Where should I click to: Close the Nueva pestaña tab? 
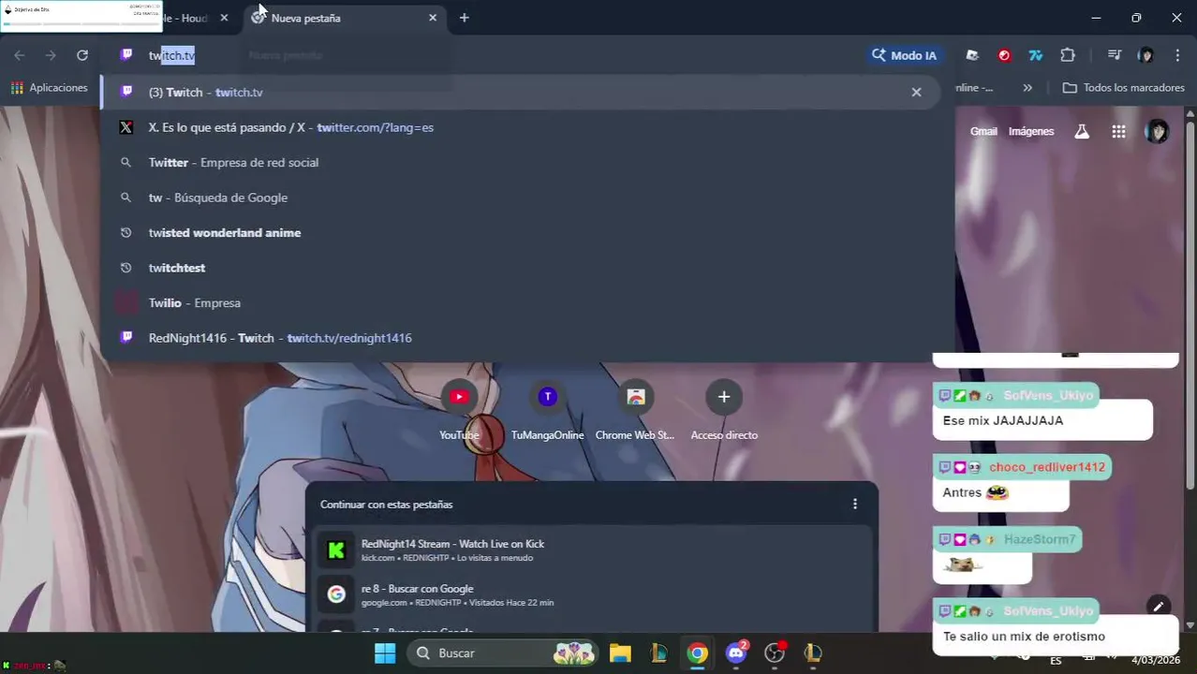click(x=433, y=18)
